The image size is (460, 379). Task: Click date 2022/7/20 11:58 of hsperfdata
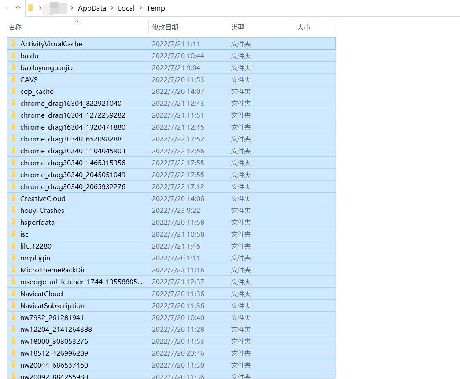coord(178,223)
